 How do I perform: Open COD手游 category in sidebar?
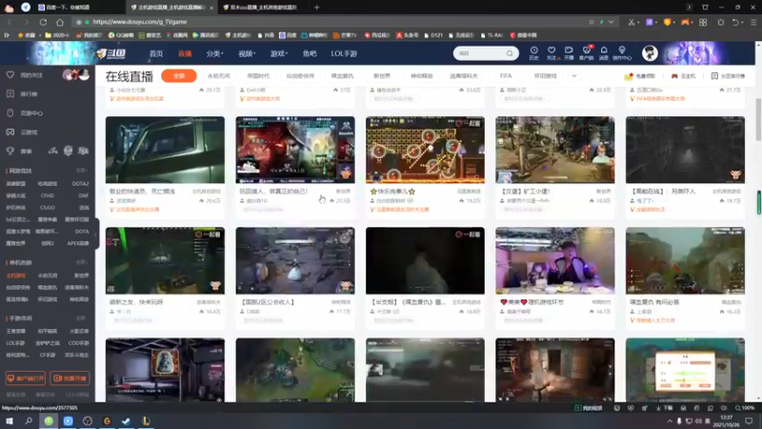click(78, 343)
